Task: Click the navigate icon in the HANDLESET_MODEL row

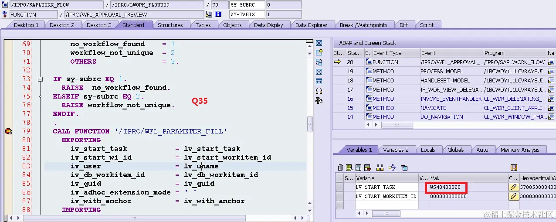Action: tap(551, 81)
